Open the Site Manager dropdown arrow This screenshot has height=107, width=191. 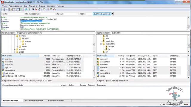[7, 10]
